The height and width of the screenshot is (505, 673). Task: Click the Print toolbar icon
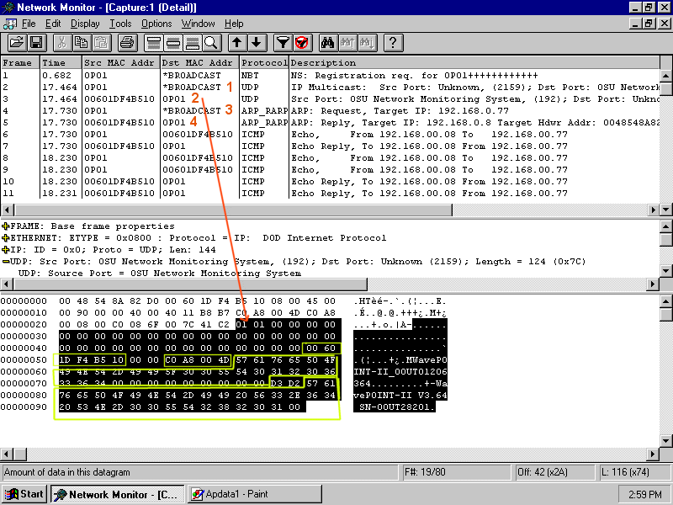(x=127, y=43)
